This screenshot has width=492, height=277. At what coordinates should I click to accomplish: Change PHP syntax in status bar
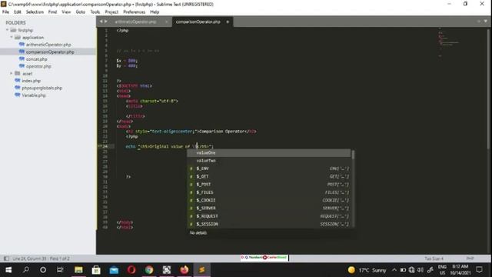point(470,259)
